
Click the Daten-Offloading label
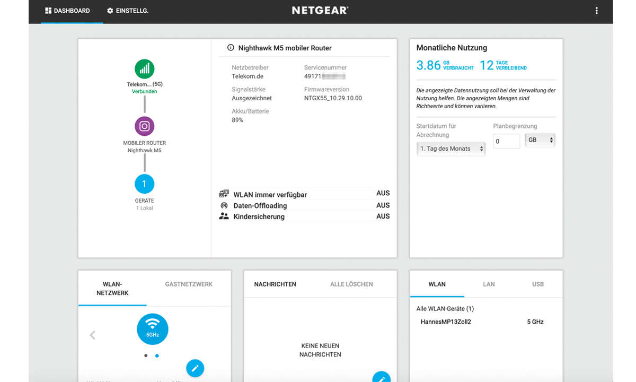tap(260, 206)
